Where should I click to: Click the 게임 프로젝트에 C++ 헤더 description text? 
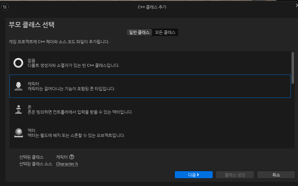tap(59, 41)
